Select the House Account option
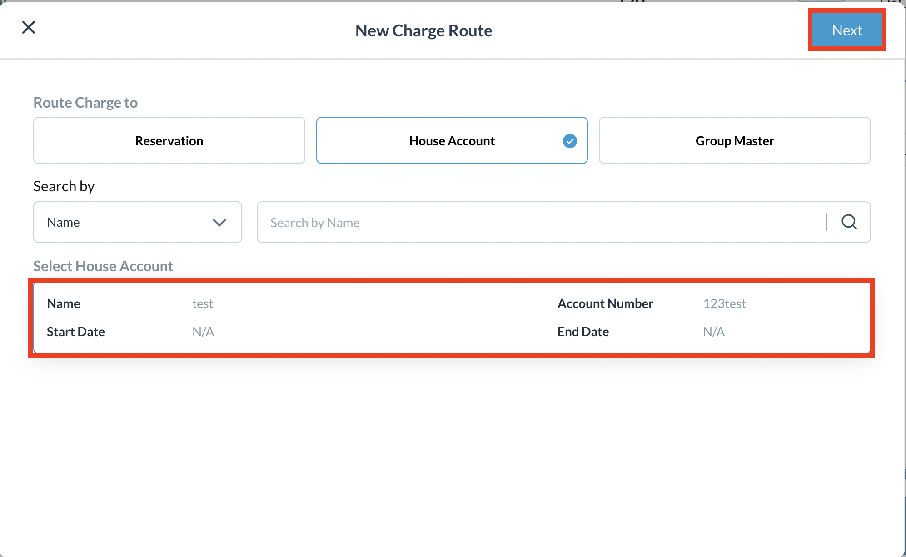The image size is (906, 557). [452, 141]
